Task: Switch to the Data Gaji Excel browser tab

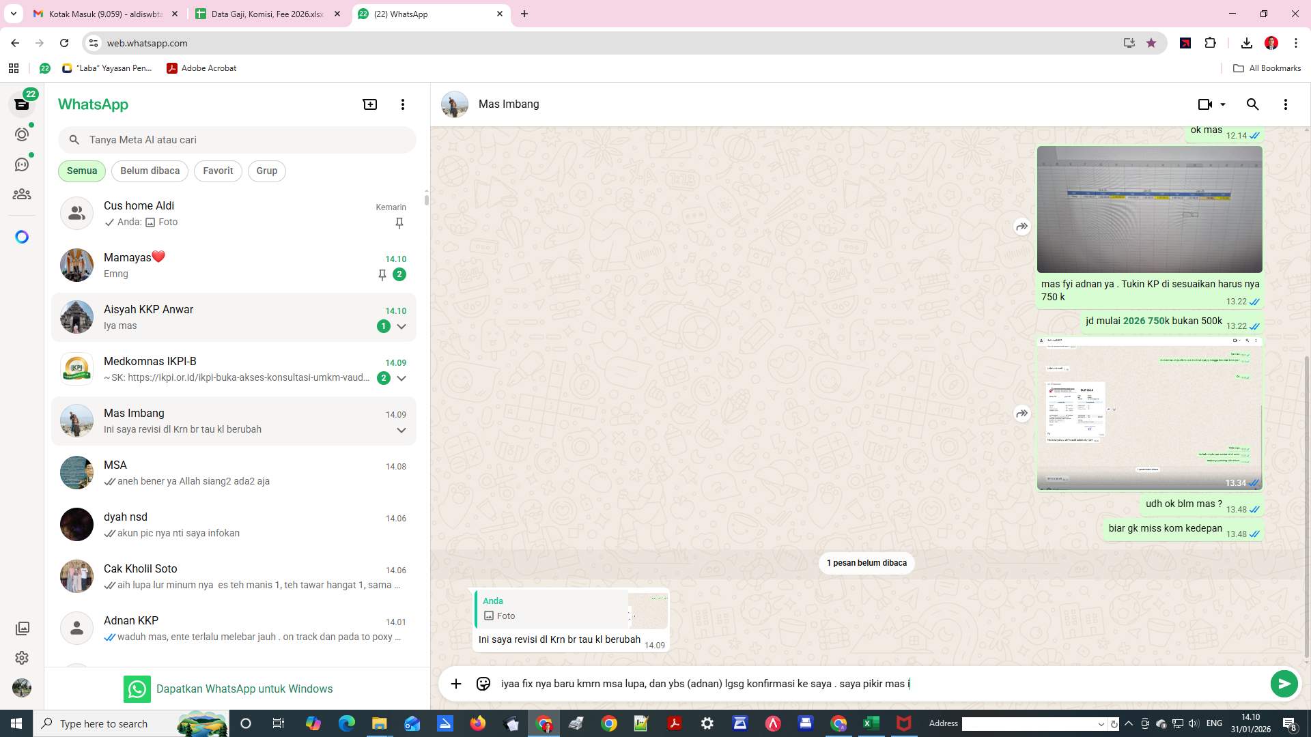Action: 266,14
